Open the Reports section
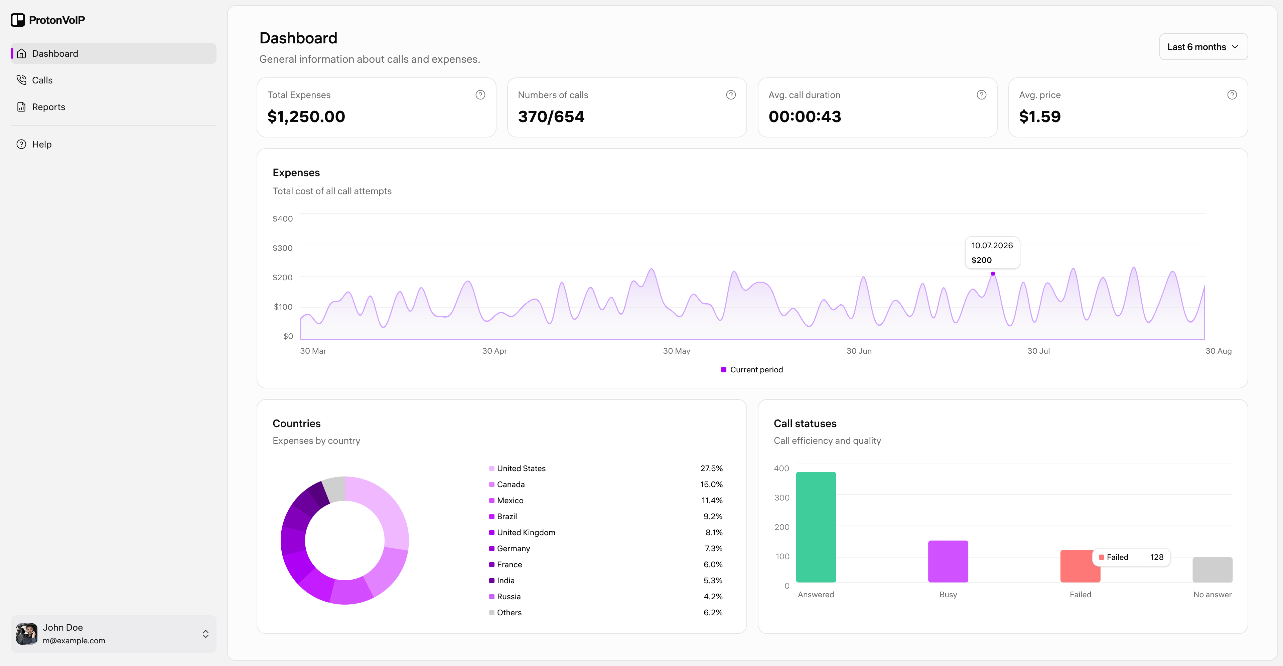This screenshot has width=1283, height=666. point(114,107)
